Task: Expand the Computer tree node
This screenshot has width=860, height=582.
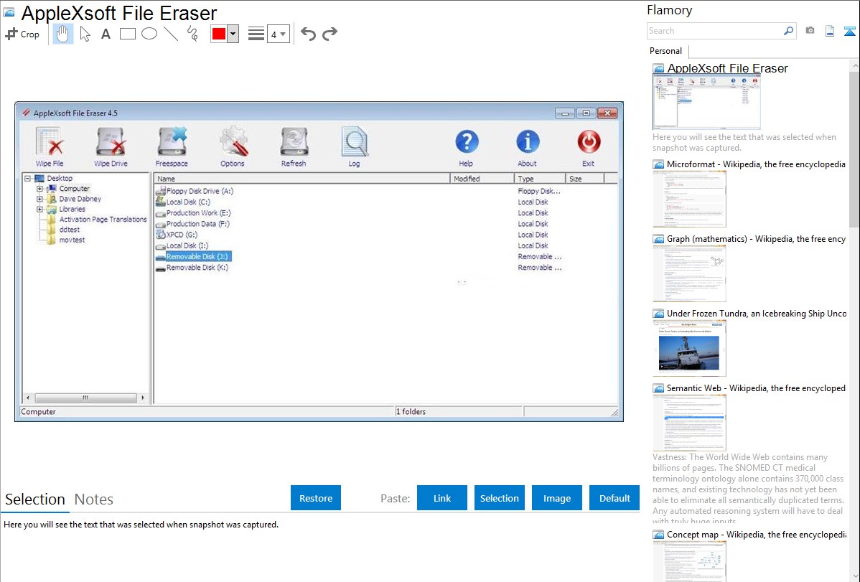Action: pyautogui.click(x=39, y=189)
